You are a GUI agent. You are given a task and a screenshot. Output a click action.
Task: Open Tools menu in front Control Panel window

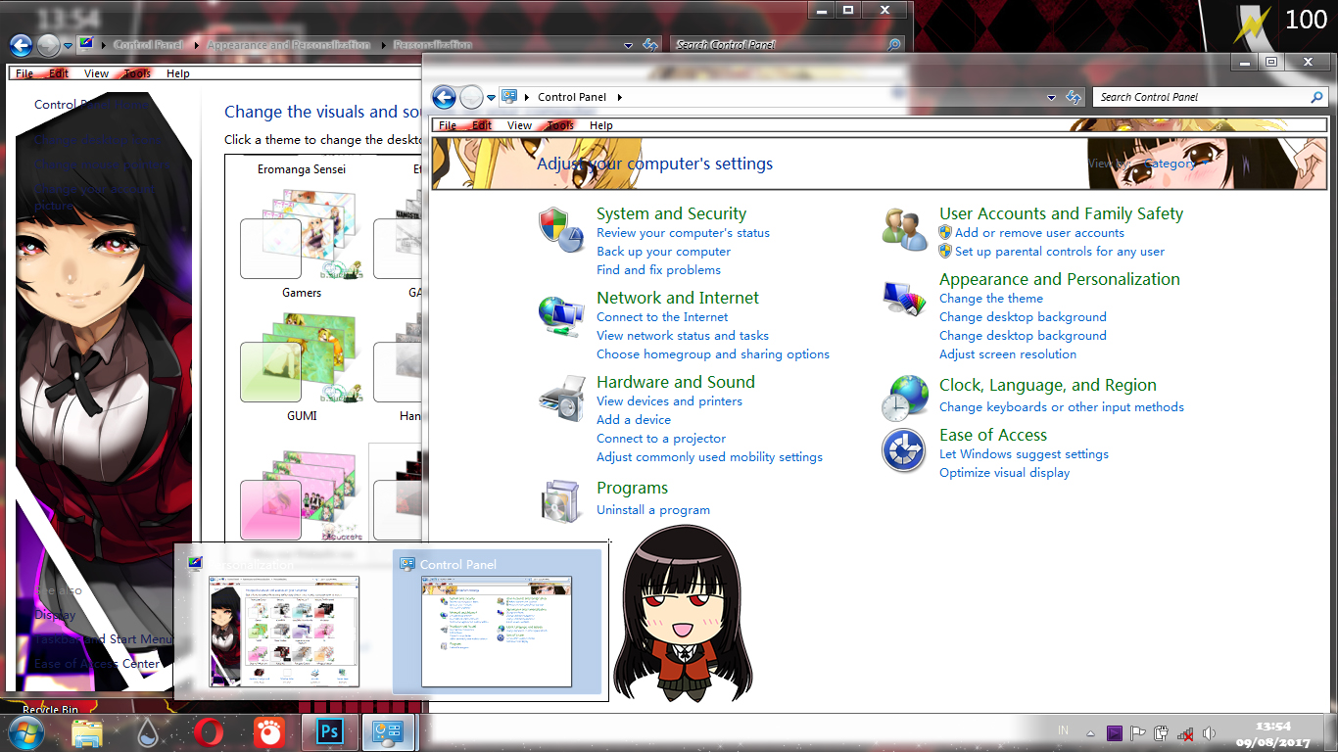(x=560, y=125)
